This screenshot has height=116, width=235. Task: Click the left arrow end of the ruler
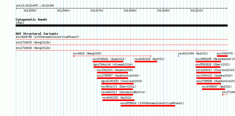pyautogui.click(x=16, y=8)
